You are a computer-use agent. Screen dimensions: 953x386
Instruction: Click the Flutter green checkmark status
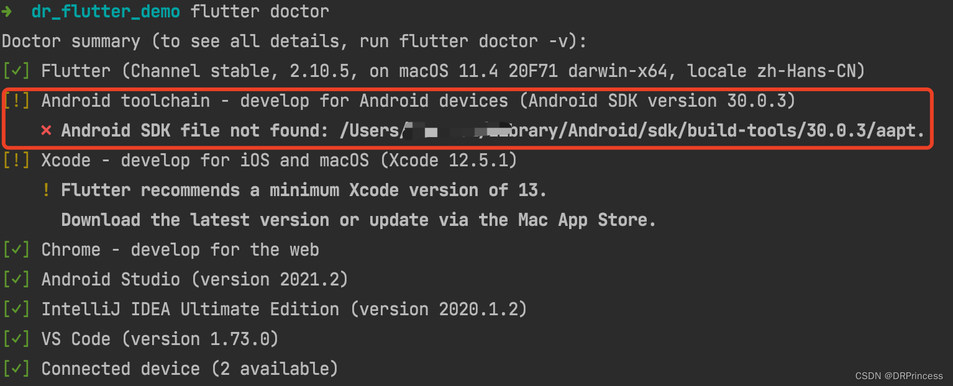[x=16, y=71]
